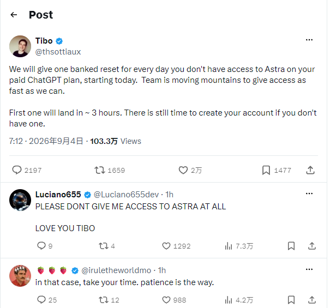Open the 7:12 · 2026年9月4日 timestamp link
330x308 pixels.
[46, 141]
